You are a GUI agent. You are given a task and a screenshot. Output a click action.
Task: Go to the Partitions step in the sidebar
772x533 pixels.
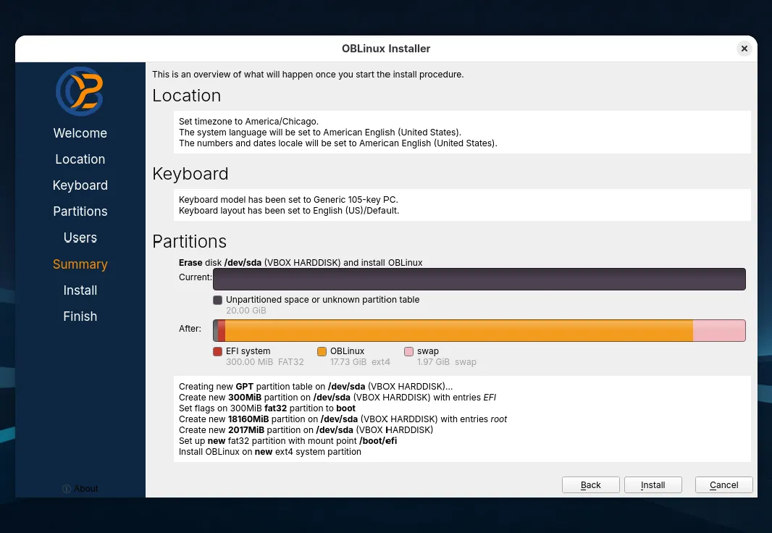click(80, 211)
